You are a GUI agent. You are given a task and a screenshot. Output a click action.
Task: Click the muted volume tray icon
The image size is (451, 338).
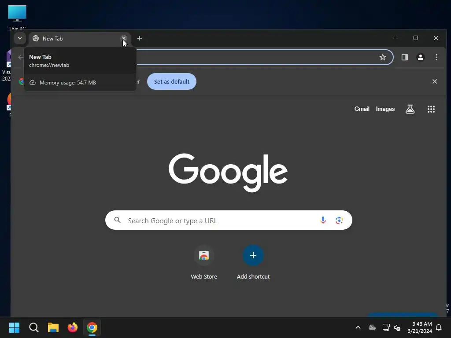tap(398, 327)
